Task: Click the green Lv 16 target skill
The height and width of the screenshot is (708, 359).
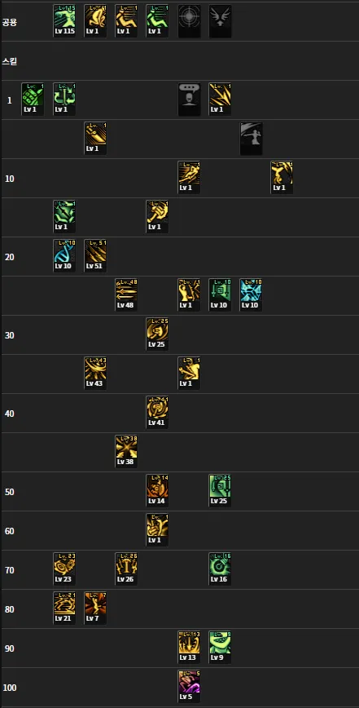Action: (x=220, y=569)
